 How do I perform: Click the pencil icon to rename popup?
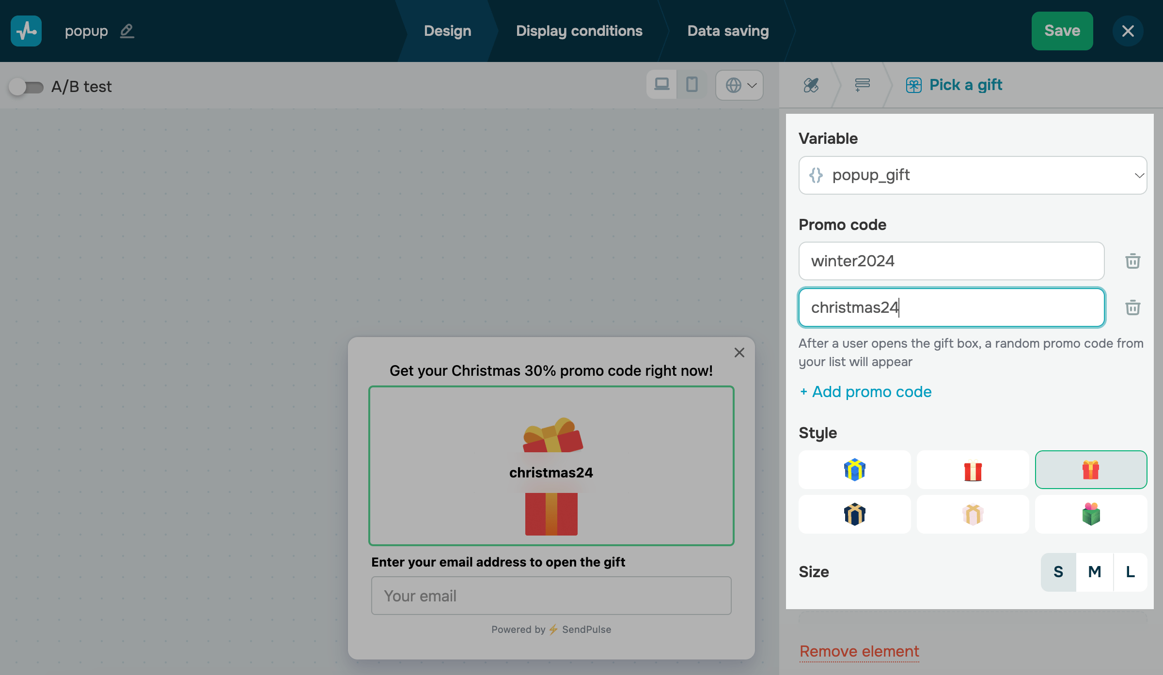(127, 31)
